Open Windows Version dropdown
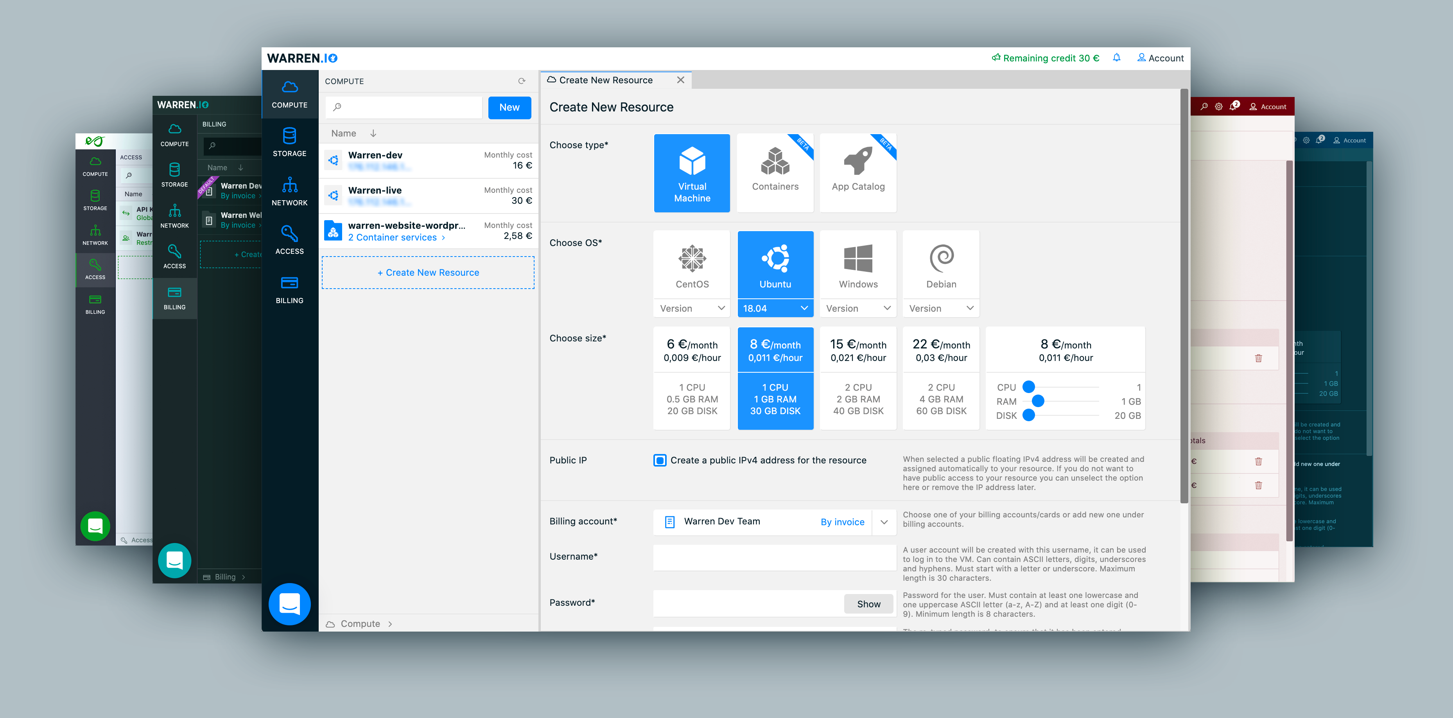The image size is (1453, 718). point(858,308)
